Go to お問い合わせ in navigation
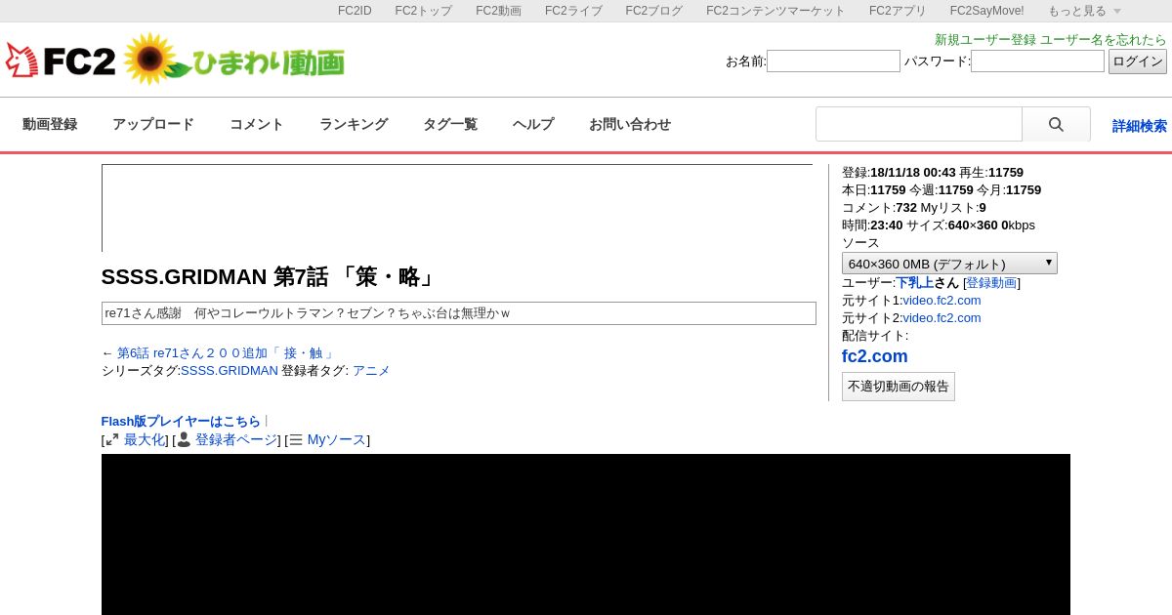 630,124
